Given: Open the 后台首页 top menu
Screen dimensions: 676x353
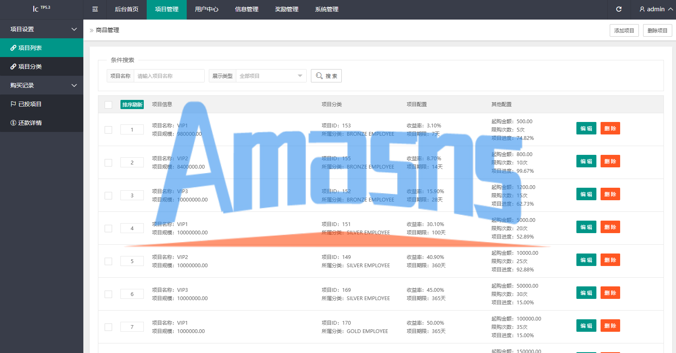Looking at the screenshot, I should tap(127, 9).
